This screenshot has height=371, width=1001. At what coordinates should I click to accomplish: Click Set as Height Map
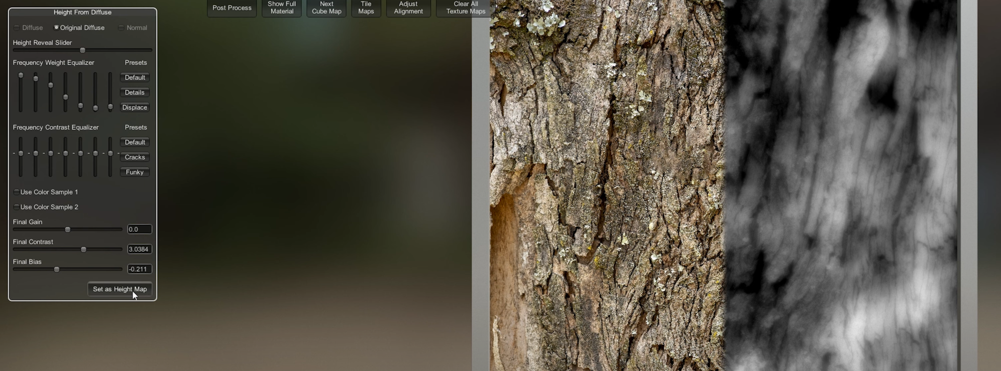(120, 289)
